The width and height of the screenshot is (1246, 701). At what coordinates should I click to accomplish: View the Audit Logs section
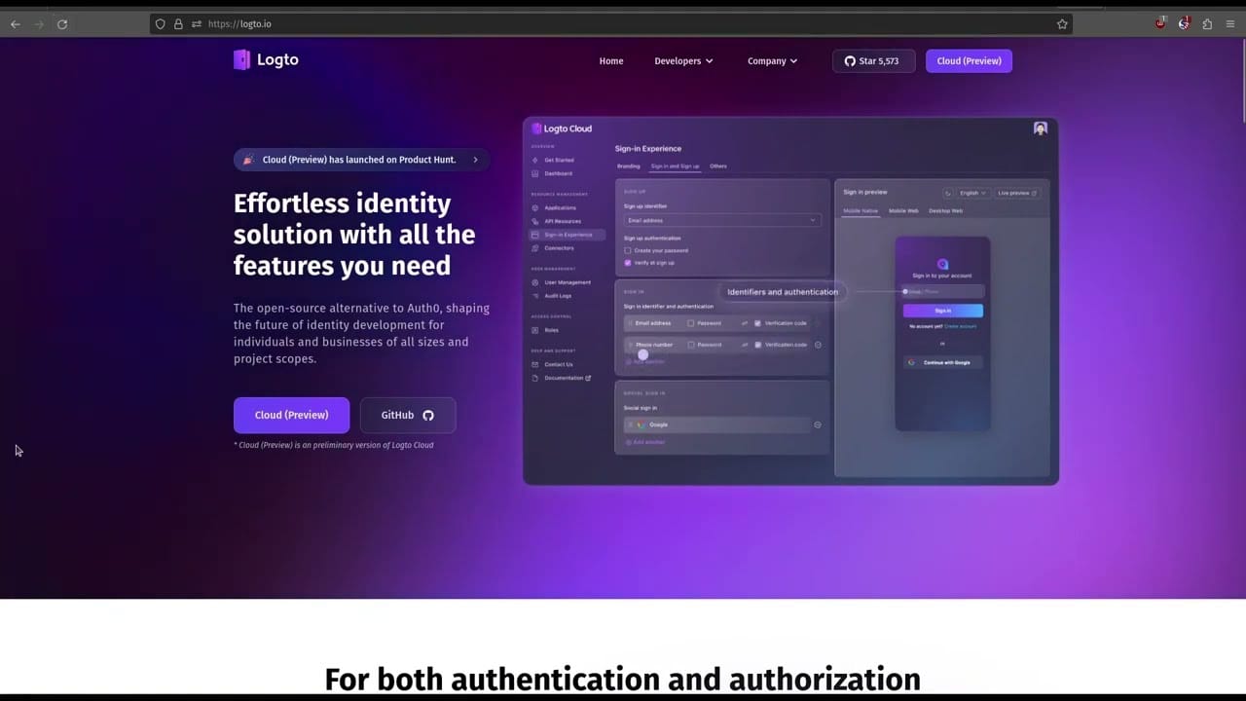click(558, 295)
